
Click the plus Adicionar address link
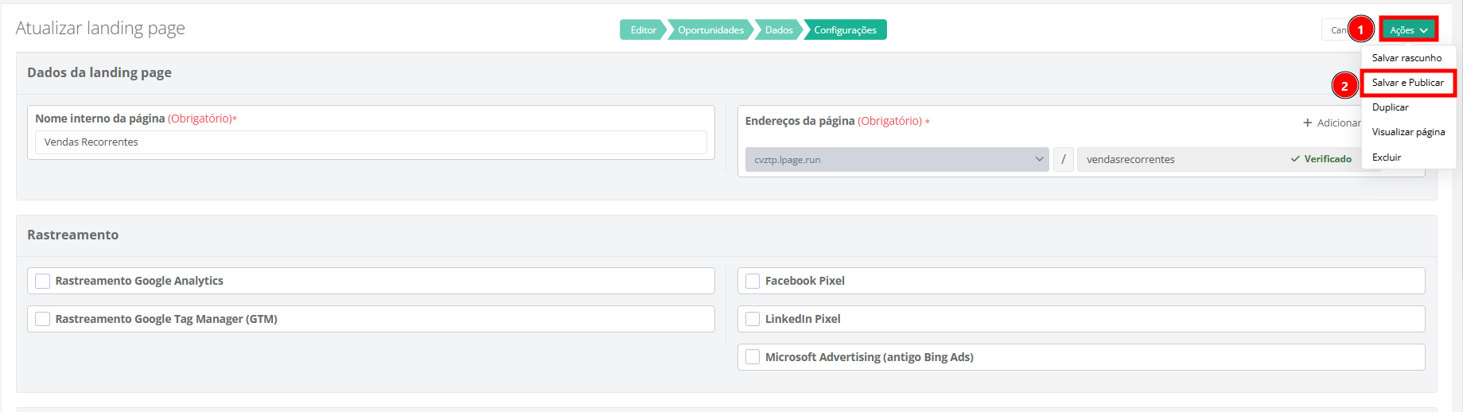(x=1331, y=122)
